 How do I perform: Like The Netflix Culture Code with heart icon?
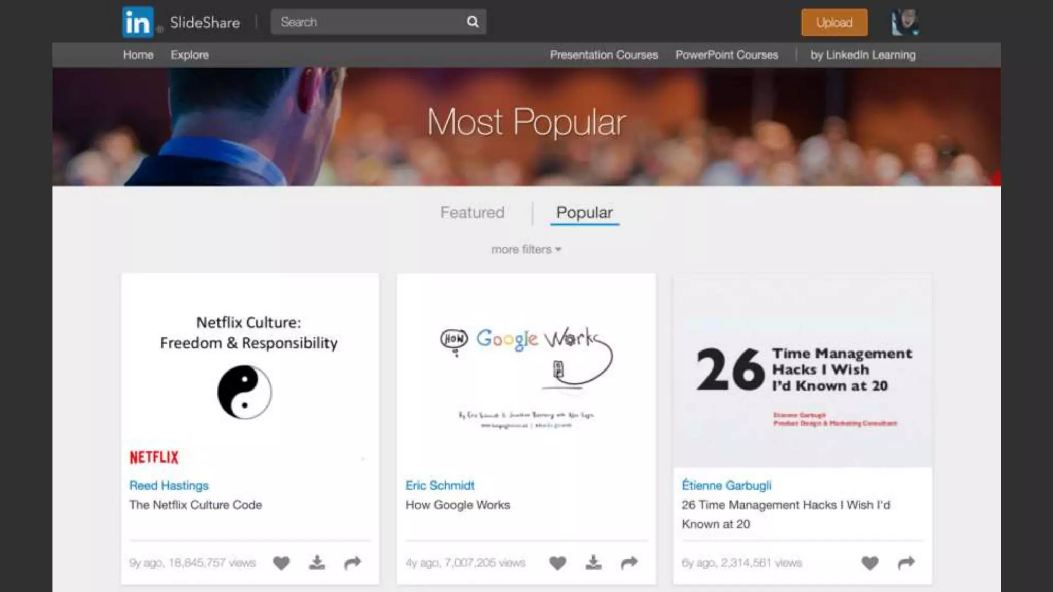click(x=281, y=563)
